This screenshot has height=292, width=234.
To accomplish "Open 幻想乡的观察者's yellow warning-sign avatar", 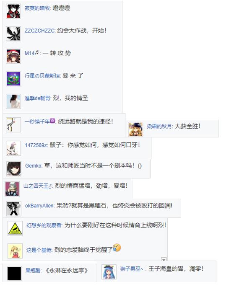I will point(15,228).
